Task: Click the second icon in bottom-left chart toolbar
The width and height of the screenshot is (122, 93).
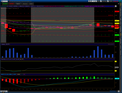Action: click(x=3, y=91)
